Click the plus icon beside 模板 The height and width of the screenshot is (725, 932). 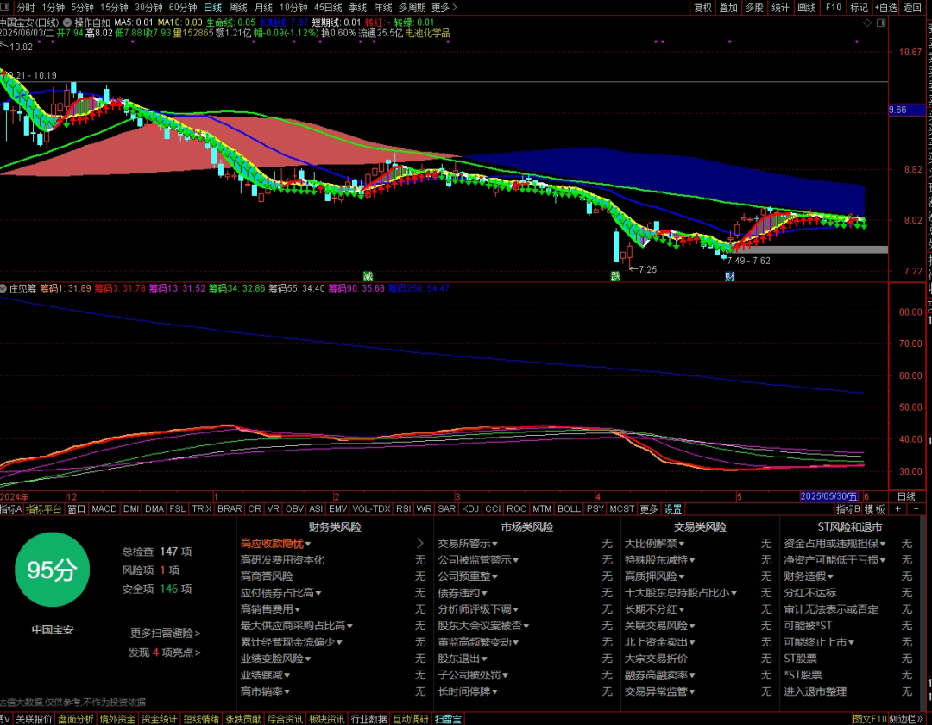(x=898, y=509)
